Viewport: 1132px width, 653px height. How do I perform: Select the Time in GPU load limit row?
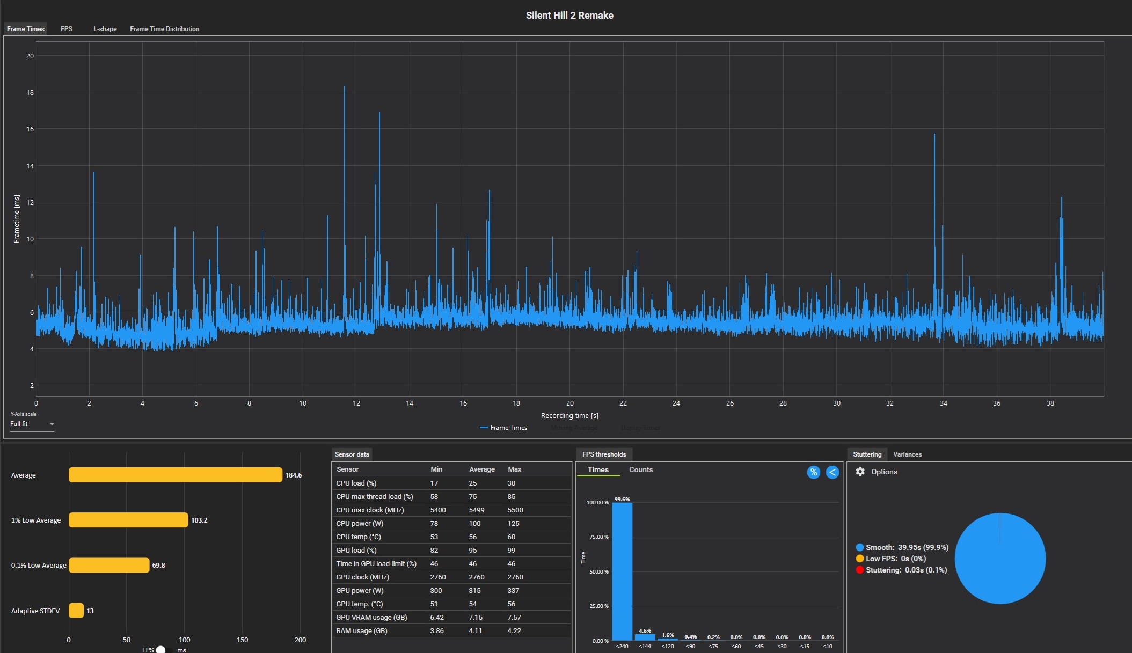pyautogui.click(x=451, y=563)
